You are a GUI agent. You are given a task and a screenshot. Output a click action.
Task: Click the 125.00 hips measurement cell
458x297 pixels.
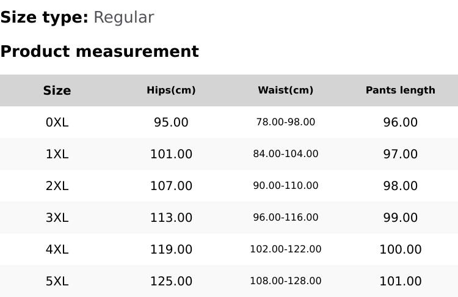(171, 281)
